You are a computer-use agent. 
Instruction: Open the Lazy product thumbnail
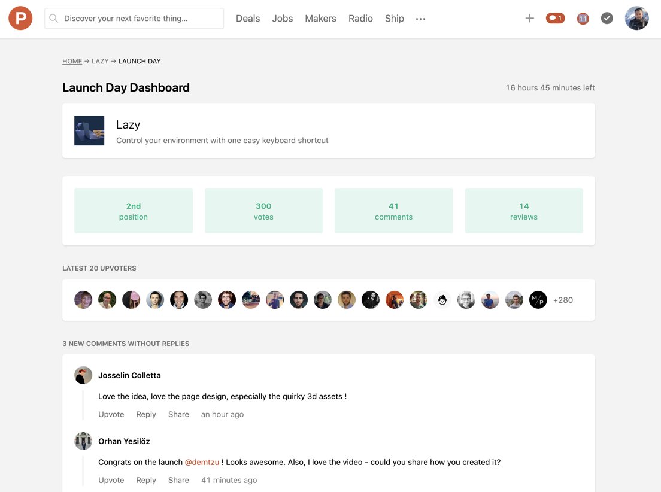[89, 130]
